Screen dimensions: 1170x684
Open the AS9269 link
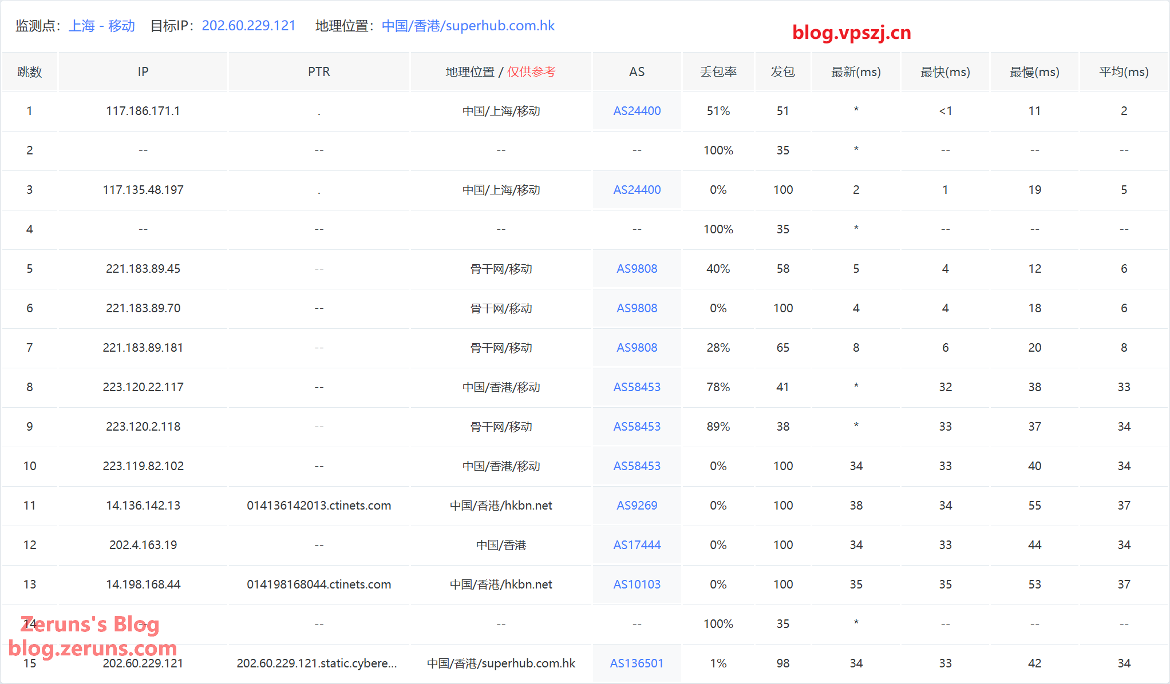click(637, 506)
